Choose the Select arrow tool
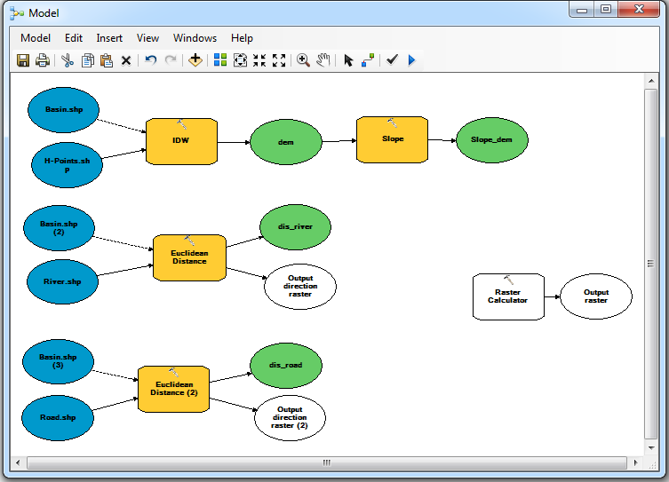669x482 pixels. [x=348, y=60]
